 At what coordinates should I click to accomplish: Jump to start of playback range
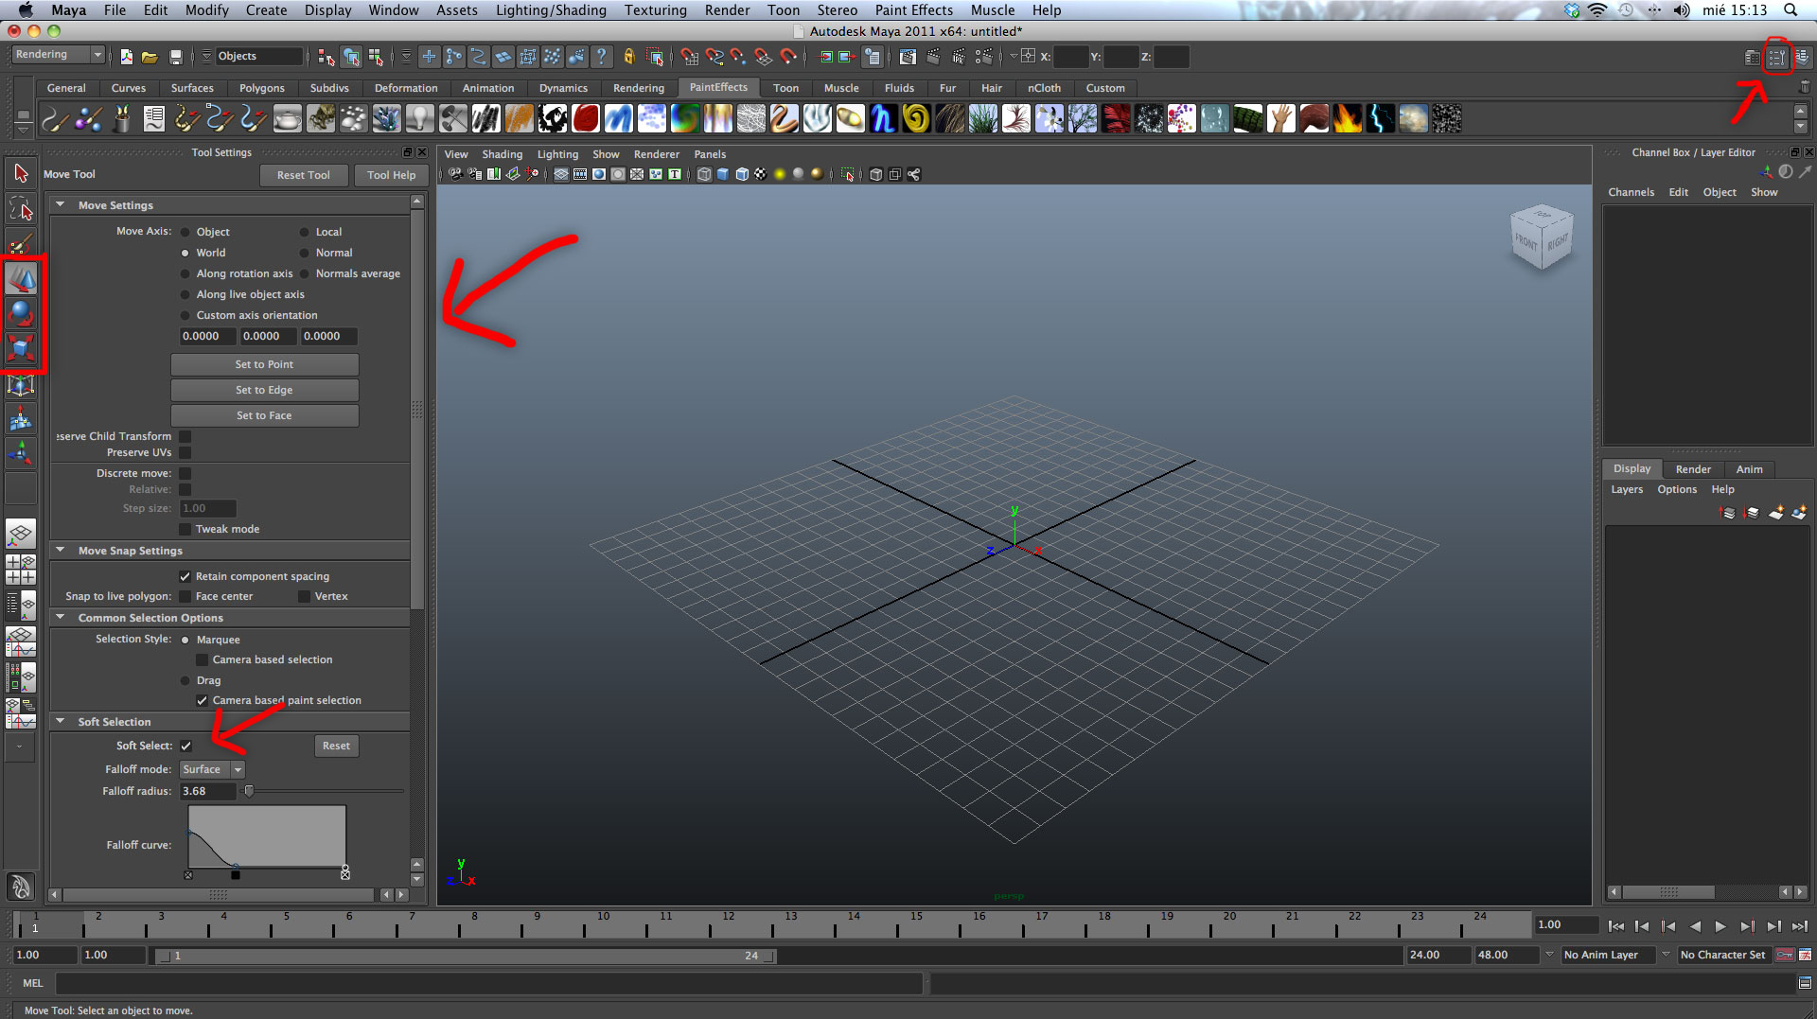click(x=1615, y=926)
